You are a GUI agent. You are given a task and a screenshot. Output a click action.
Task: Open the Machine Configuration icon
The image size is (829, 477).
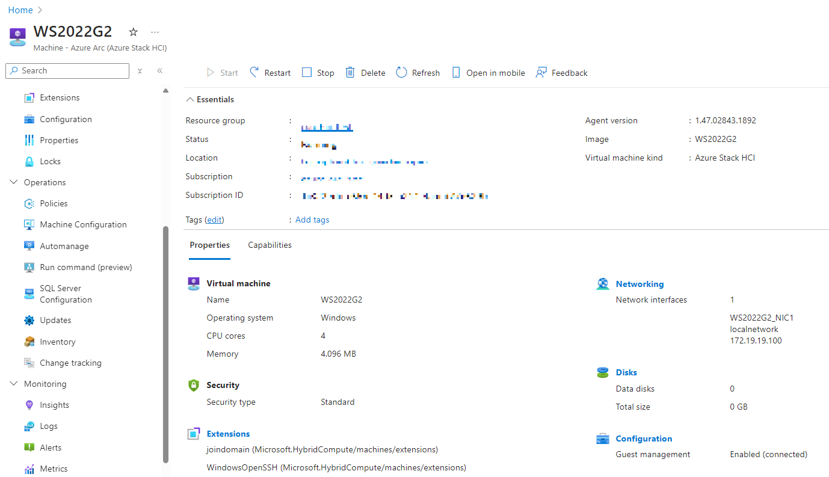(29, 224)
